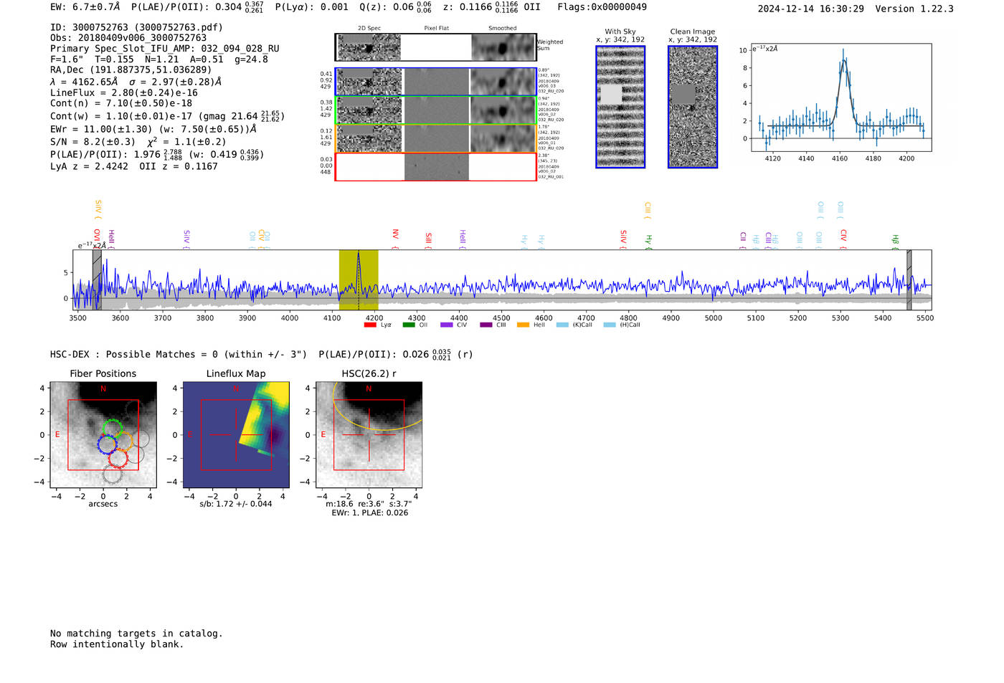Click the red dashed fiber circle
This screenshot has width=1004, height=683.
[x=118, y=459]
